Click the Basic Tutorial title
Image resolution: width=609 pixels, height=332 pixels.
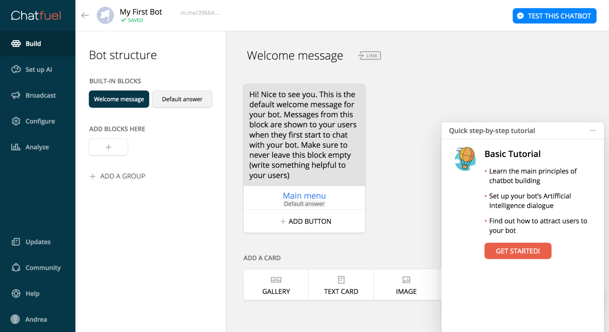point(513,154)
